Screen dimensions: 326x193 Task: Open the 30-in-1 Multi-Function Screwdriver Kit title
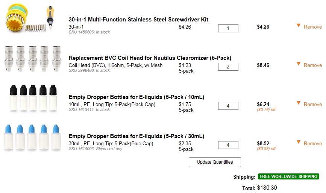coord(138,20)
